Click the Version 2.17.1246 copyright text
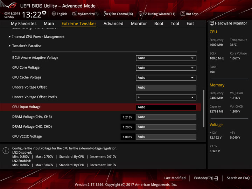The width and height of the screenshot is (252, 189). 126,185
